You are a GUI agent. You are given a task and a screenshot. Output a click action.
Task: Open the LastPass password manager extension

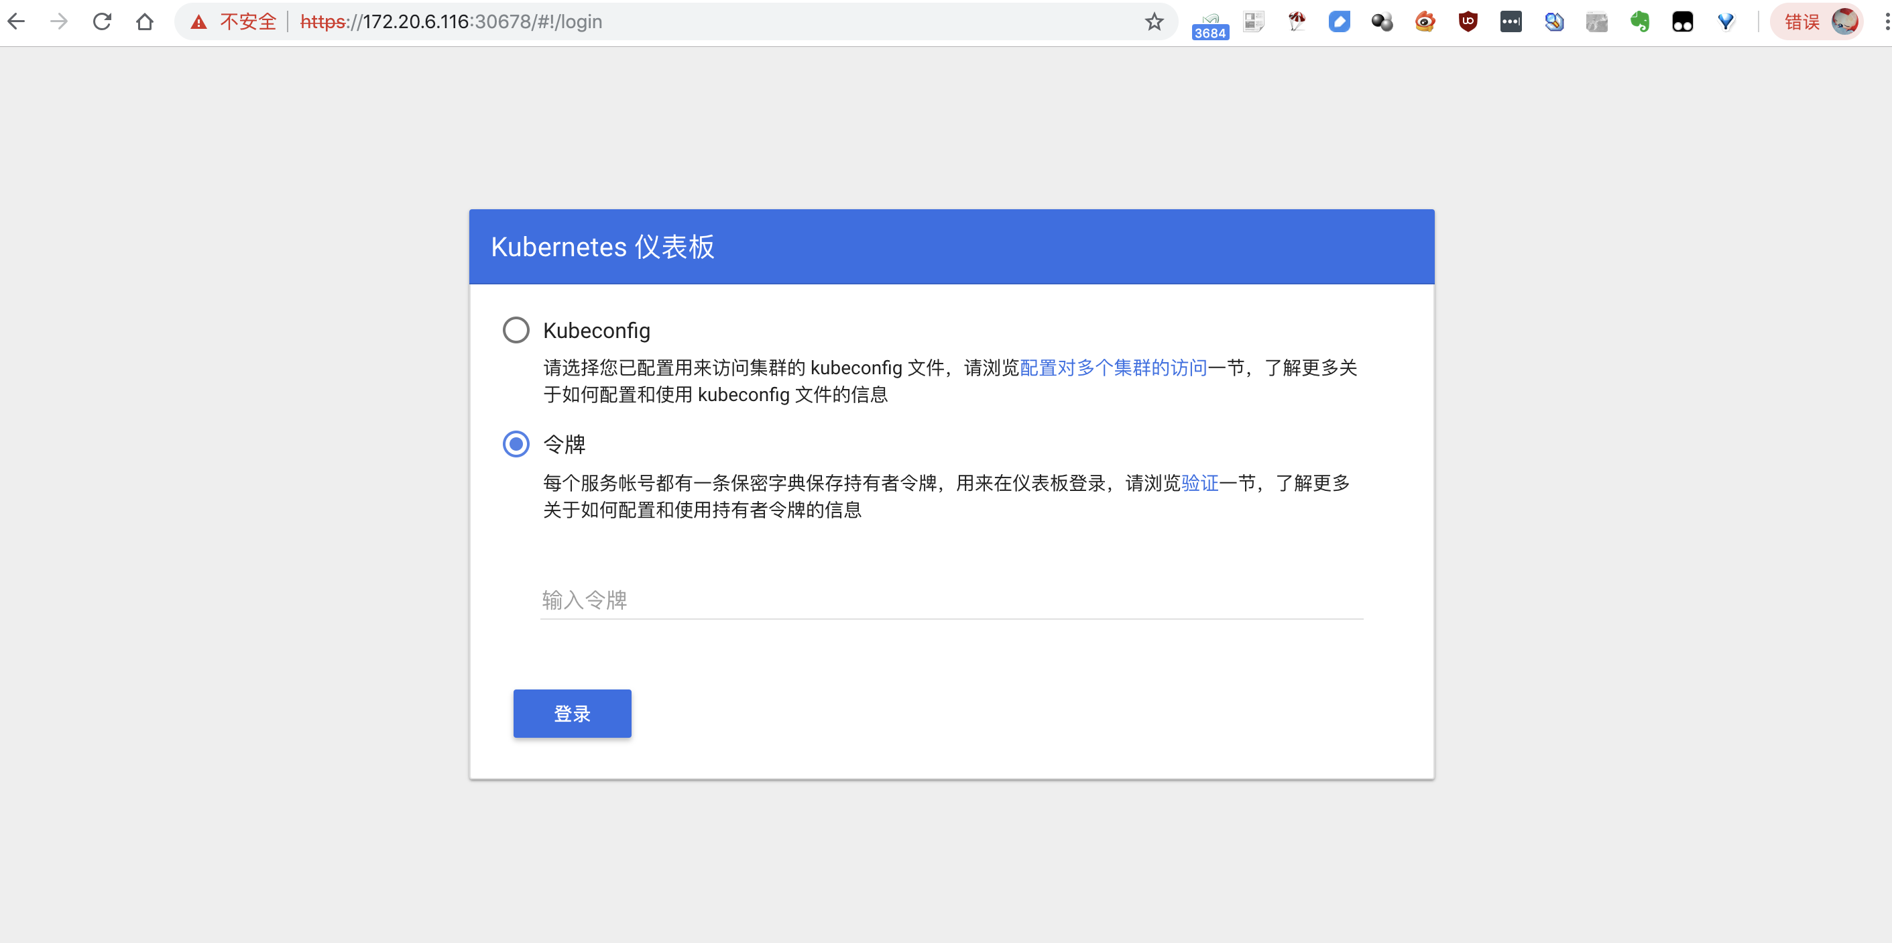click(x=1511, y=21)
